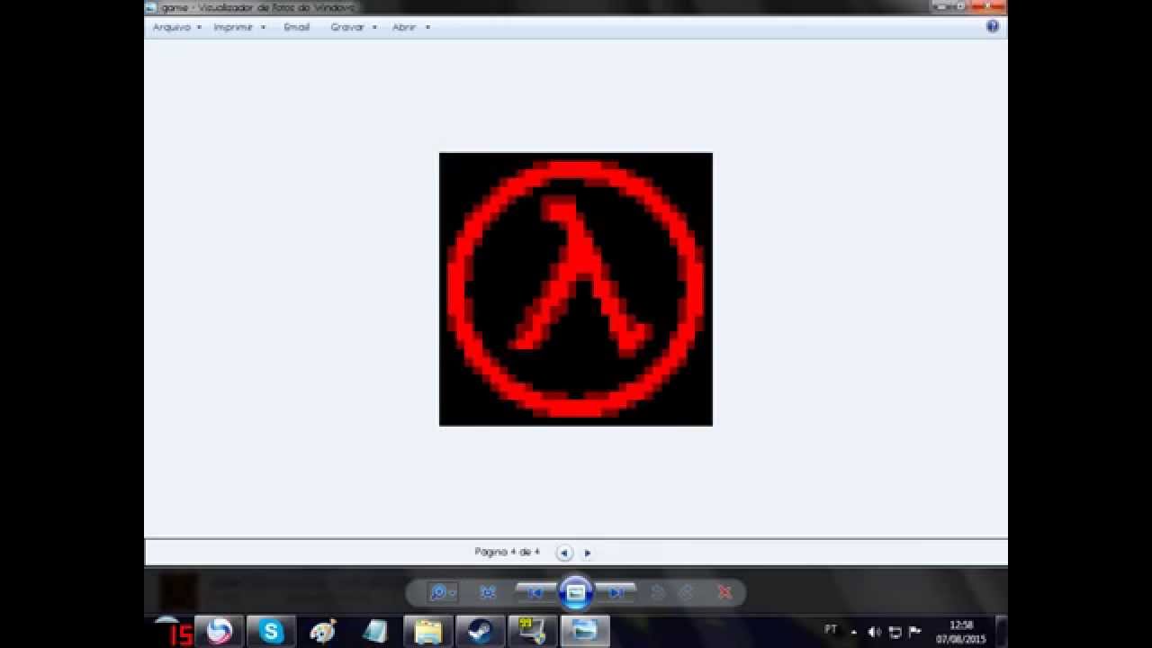Delete the current picture with the red X
1152x648 pixels.
724,592
